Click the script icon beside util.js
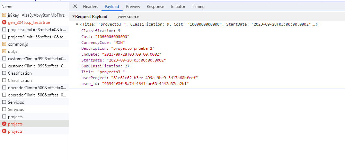This screenshot has width=345, height=160. pyautogui.click(x=4, y=51)
